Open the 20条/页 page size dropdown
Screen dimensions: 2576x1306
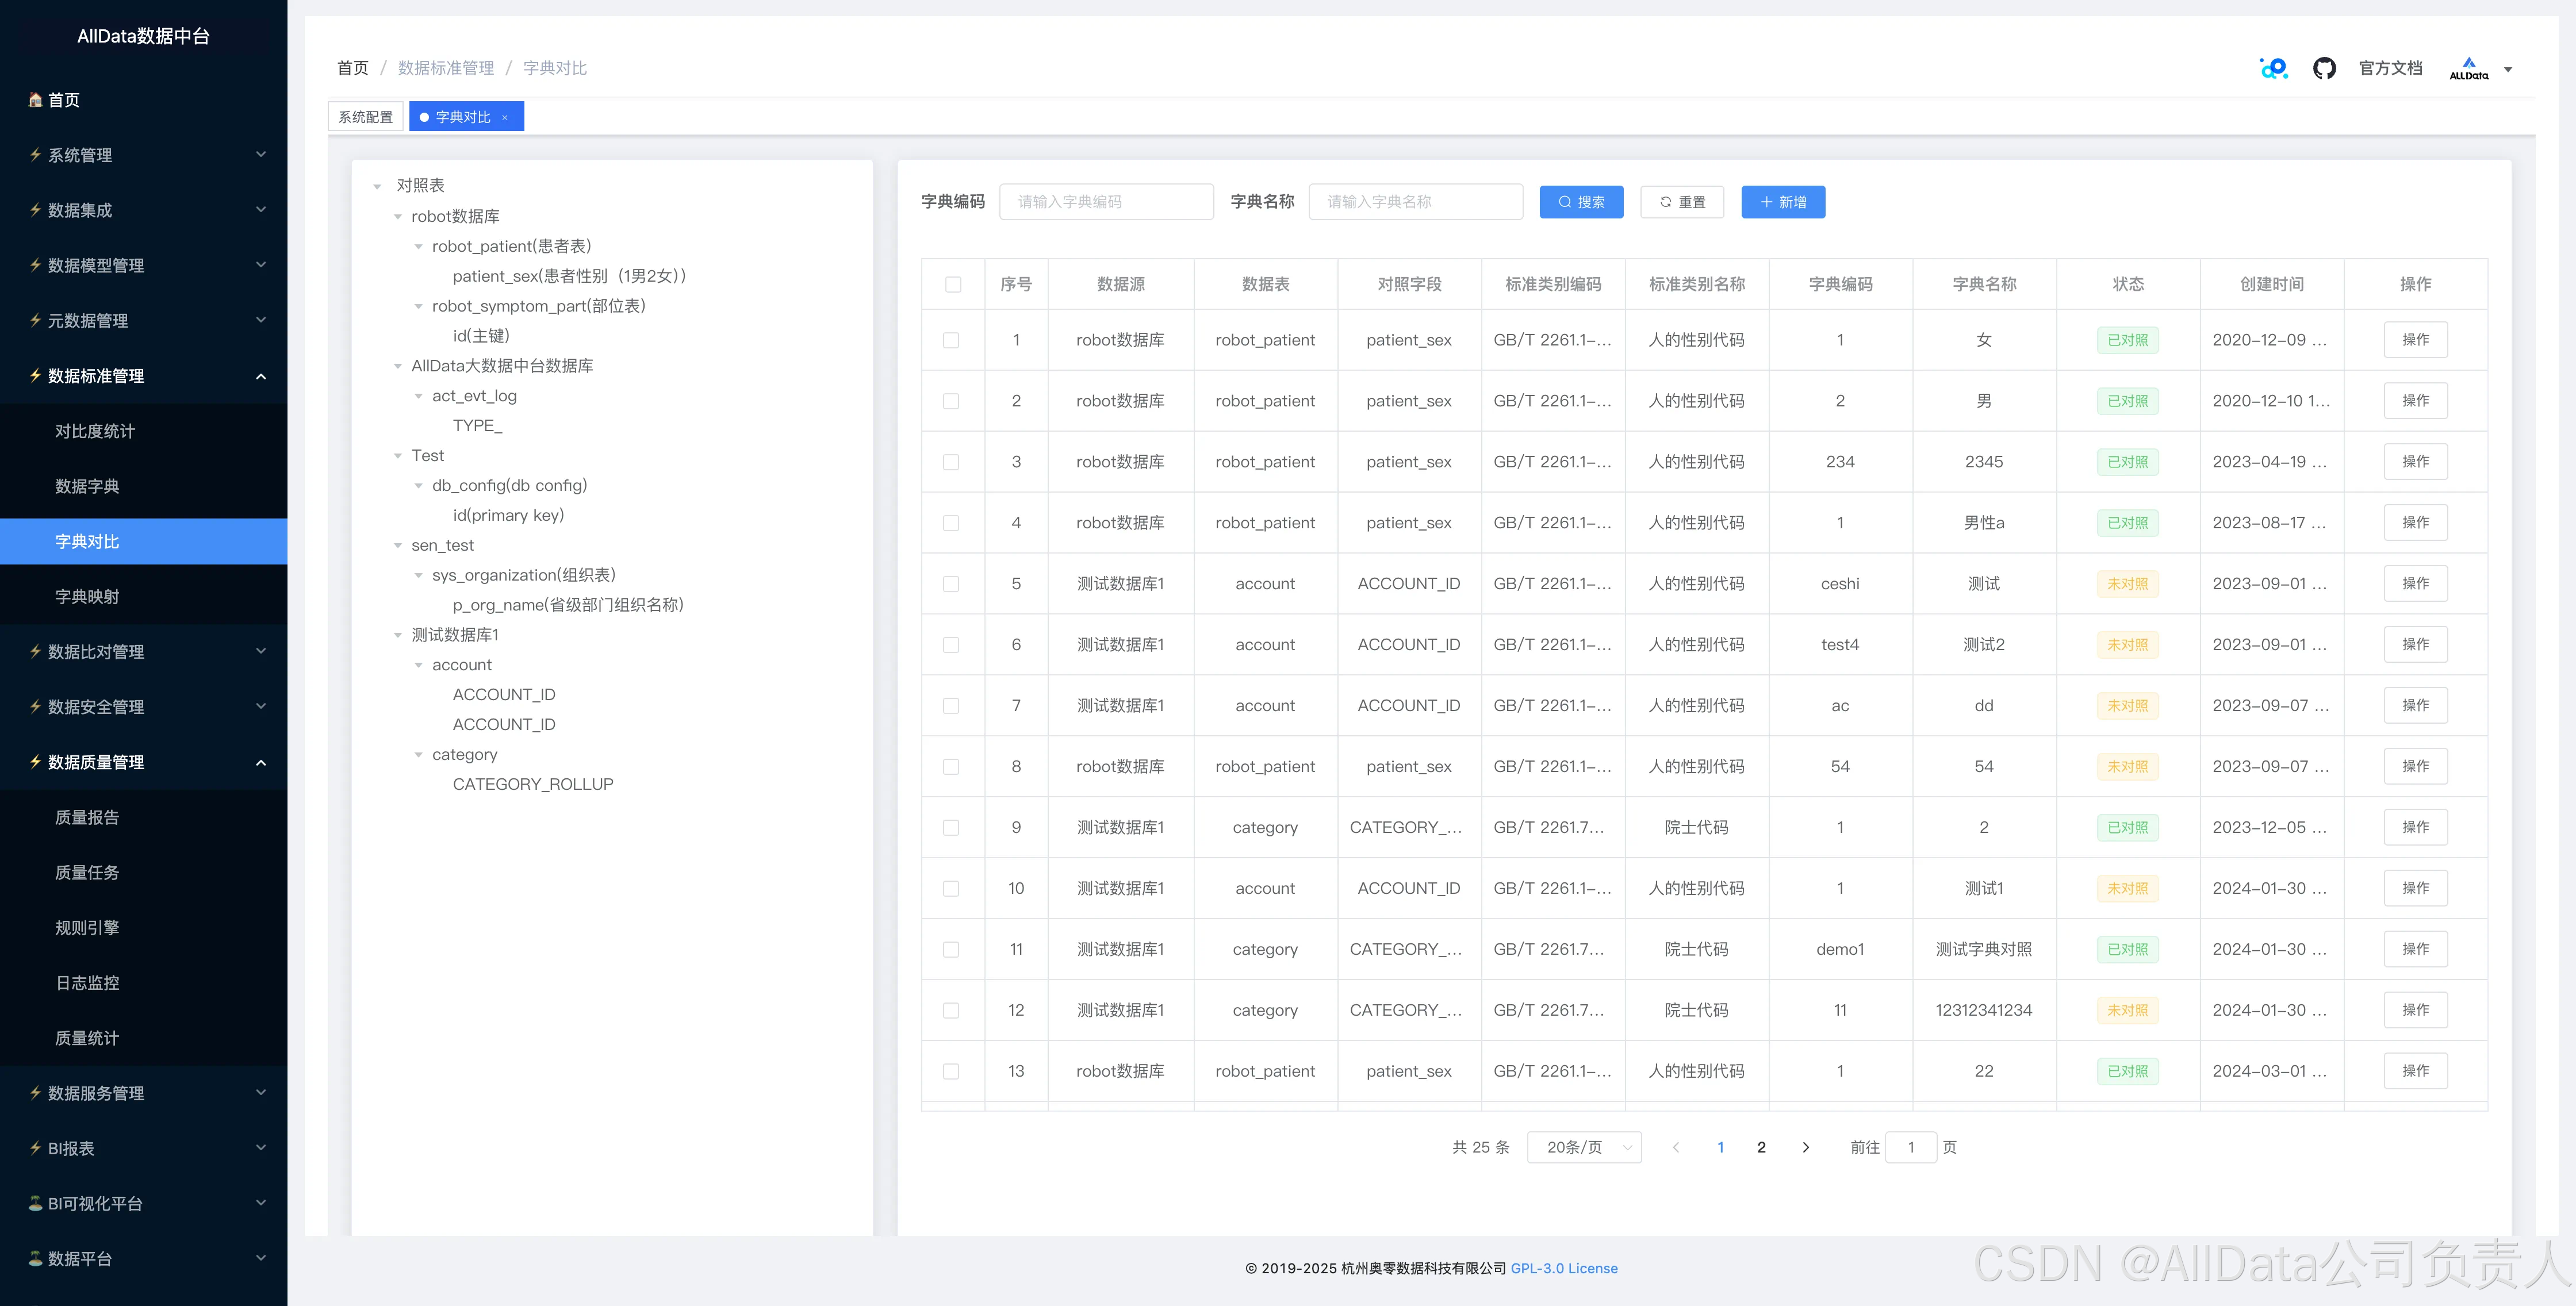(1584, 1147)
